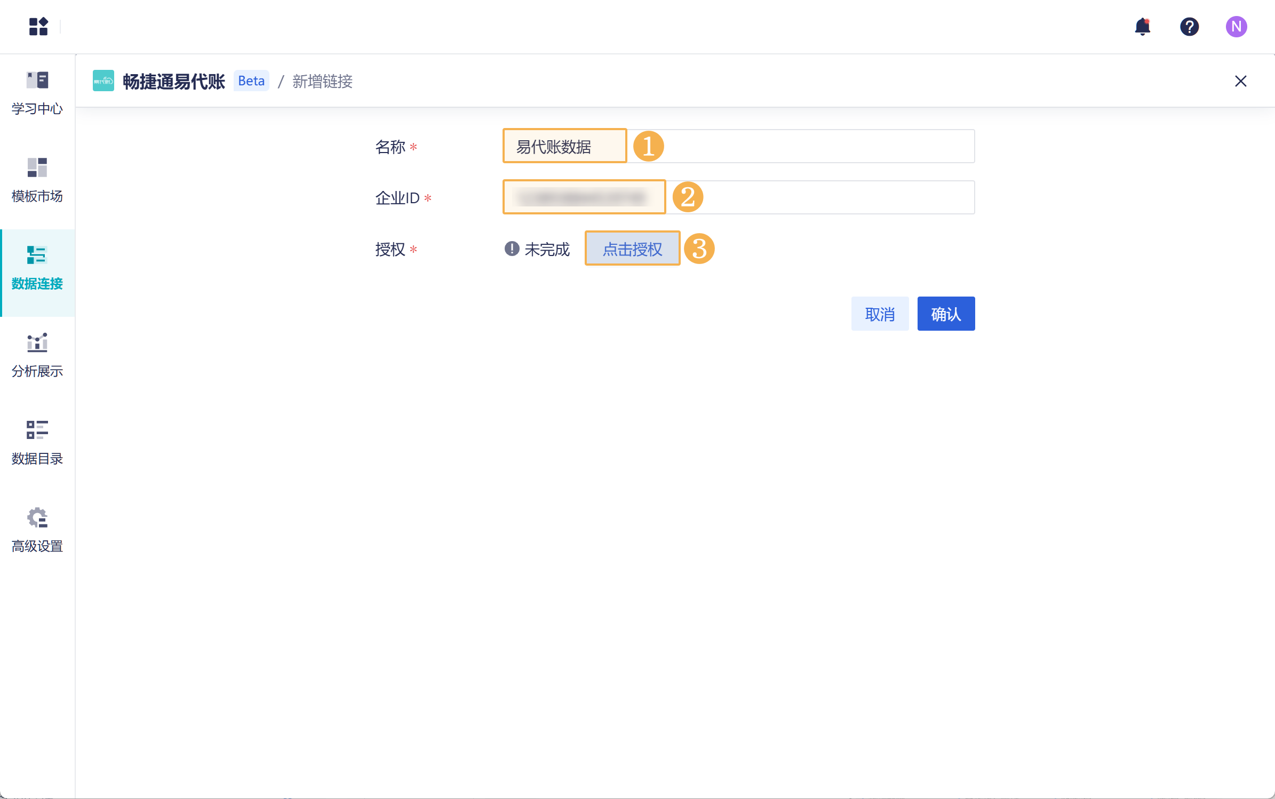1275x799 pixels.
Task: Click the 企业ID input field
Action: click(584, 197)
